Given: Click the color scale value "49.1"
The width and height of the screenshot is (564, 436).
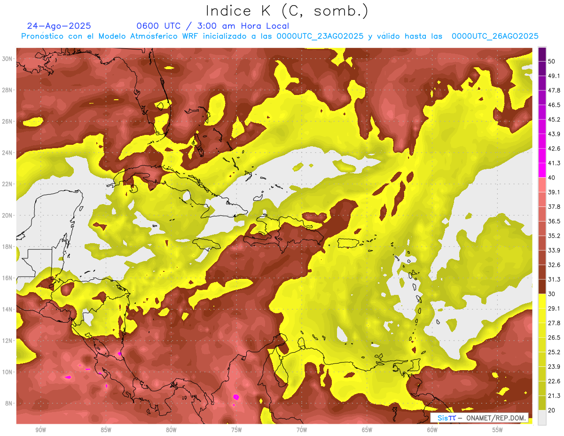Looking at the screenshot, I should [554, 76].
